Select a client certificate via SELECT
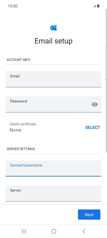This screenshot has height=238, width=107. click(92, 127)
